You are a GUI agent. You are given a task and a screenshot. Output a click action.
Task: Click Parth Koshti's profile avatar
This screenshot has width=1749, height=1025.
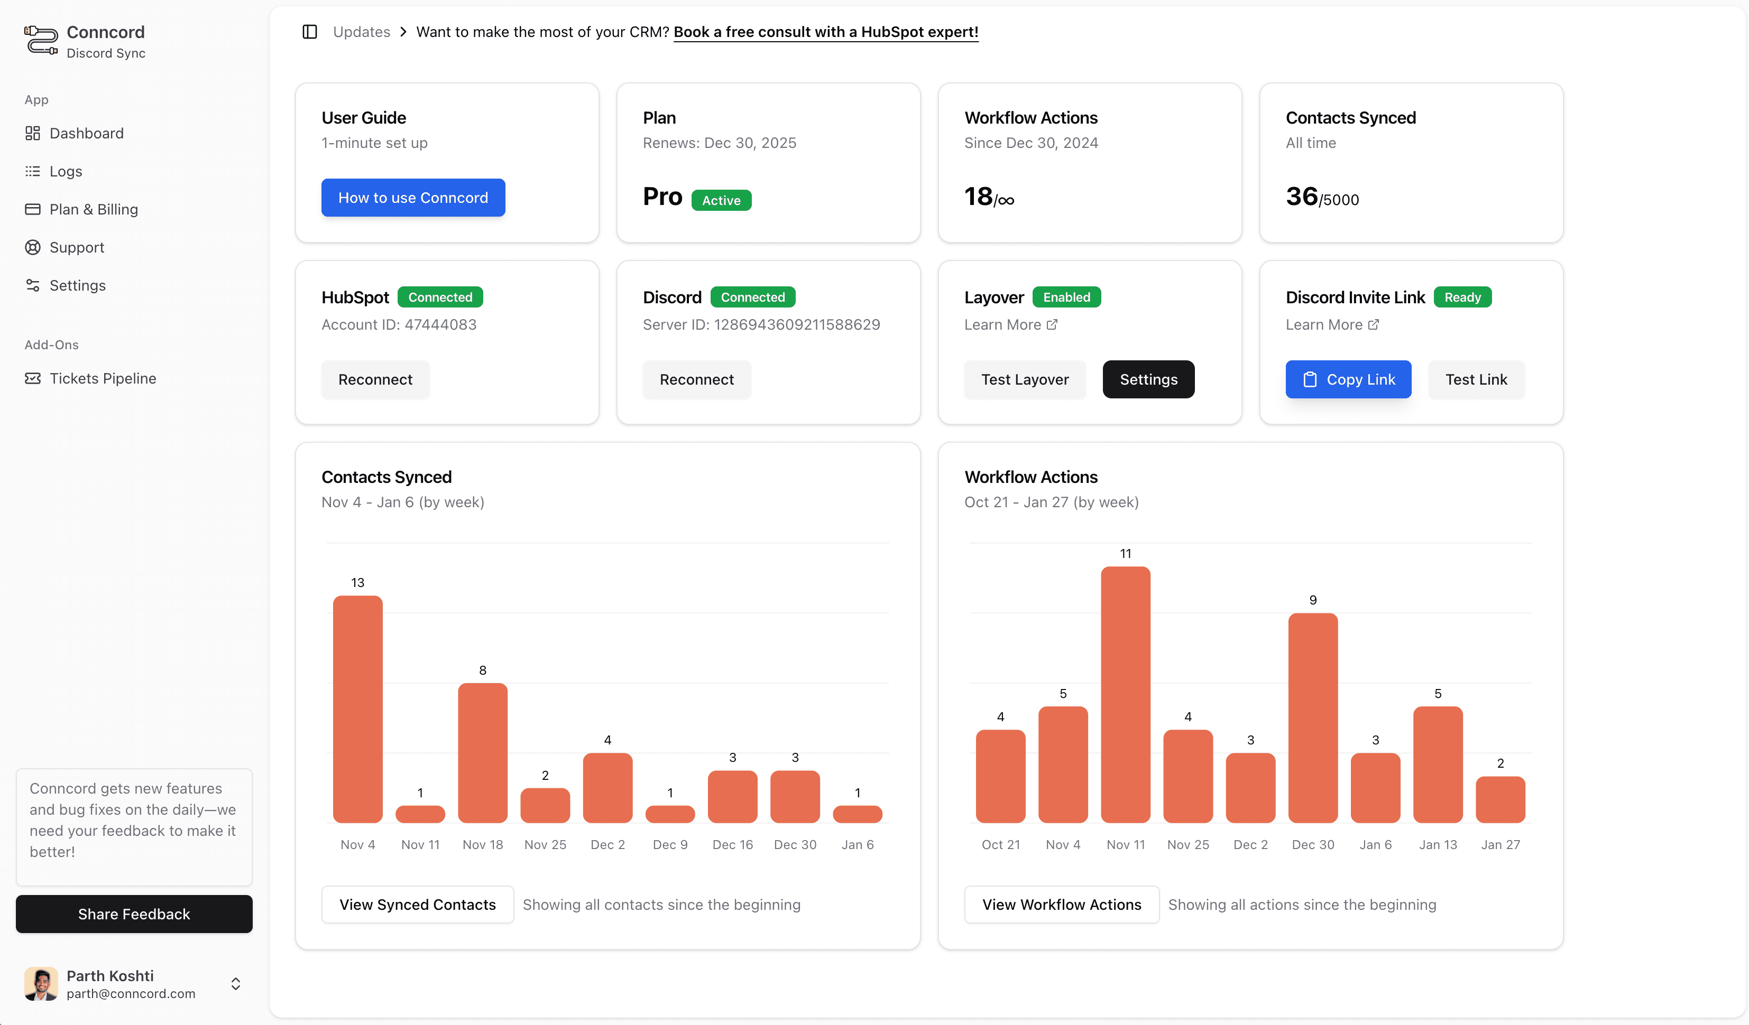tap(41, 983)
